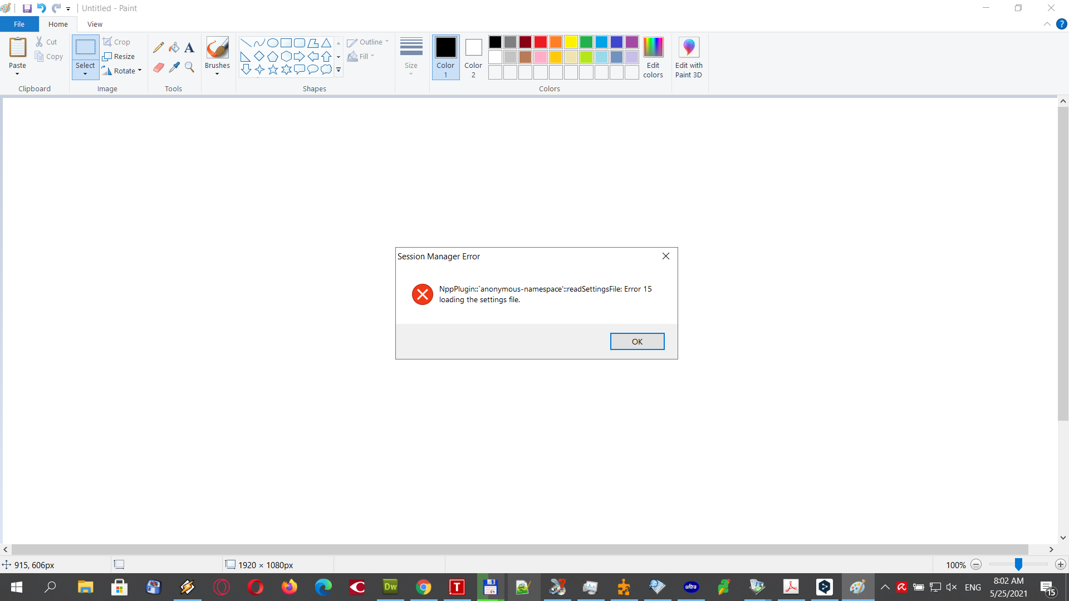Choose the Curve shape
Viewport: 1069px width, 601px height.
[259, 43]
